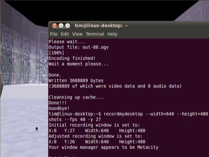Click the 'Done.' output line
Viewport: 209px width, 157px height.
pyautogui.click(x=55, y=75)
